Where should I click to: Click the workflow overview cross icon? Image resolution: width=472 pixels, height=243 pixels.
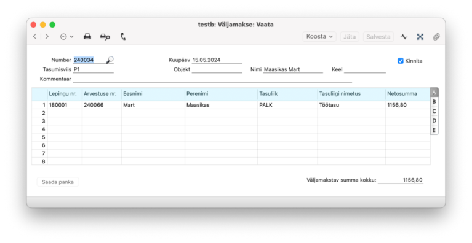pyautogui.click(x=420, y=37)
